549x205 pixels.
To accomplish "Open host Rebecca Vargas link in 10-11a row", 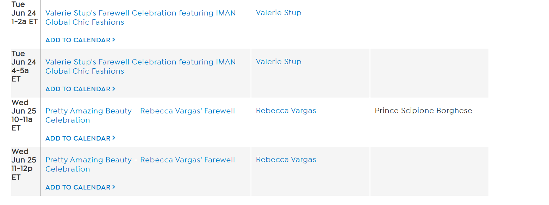I will tap(286, 111).
